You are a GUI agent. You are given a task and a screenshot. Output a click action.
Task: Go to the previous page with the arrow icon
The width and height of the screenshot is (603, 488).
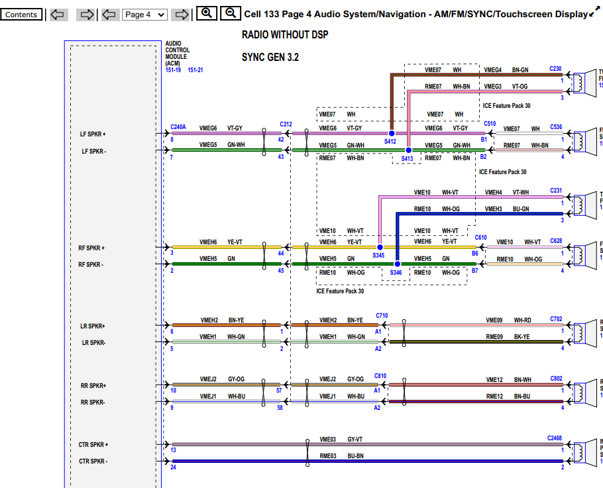pyautogui.click(x=110, y=14)
